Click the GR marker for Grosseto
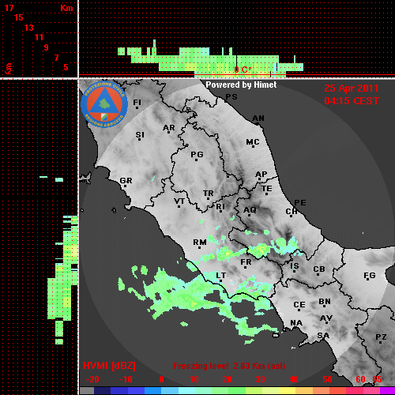Viewport: 395px width, 395px height. 126,182
